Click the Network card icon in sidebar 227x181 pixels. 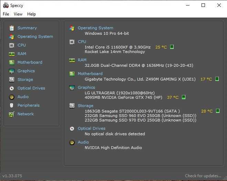tap(12, 114)
